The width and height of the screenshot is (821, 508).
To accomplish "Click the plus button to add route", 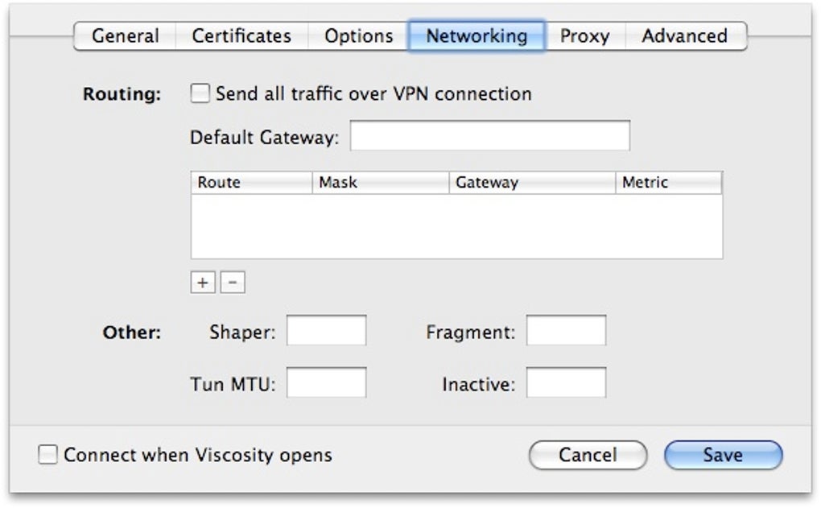I will click(203, 283).
